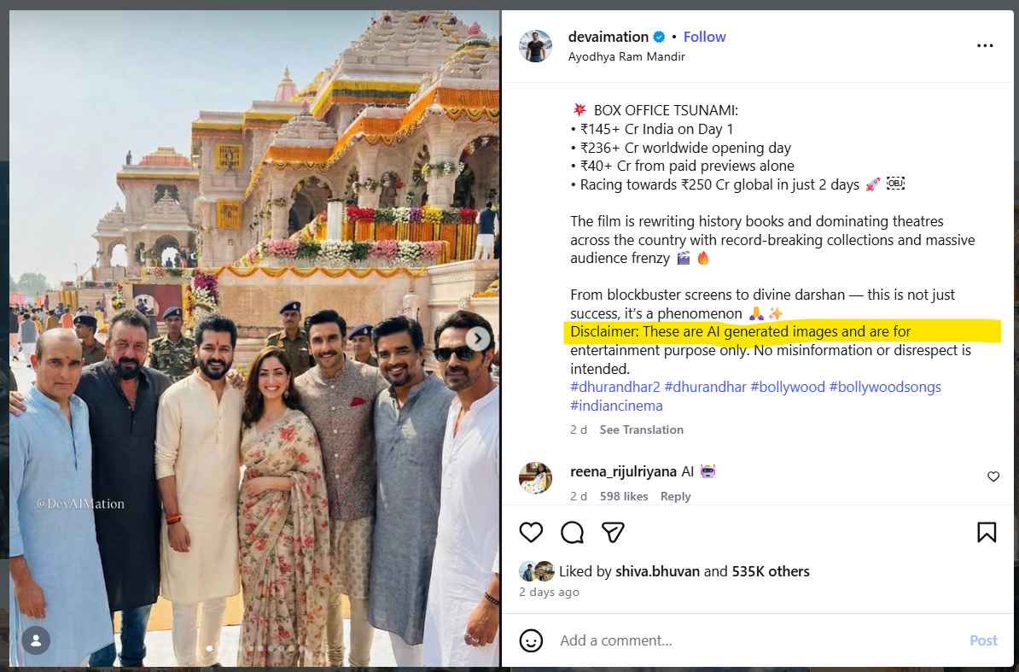Show tagged people via the photo's person icon
The width and height of the screenshot is (1019, 672).
36,640
